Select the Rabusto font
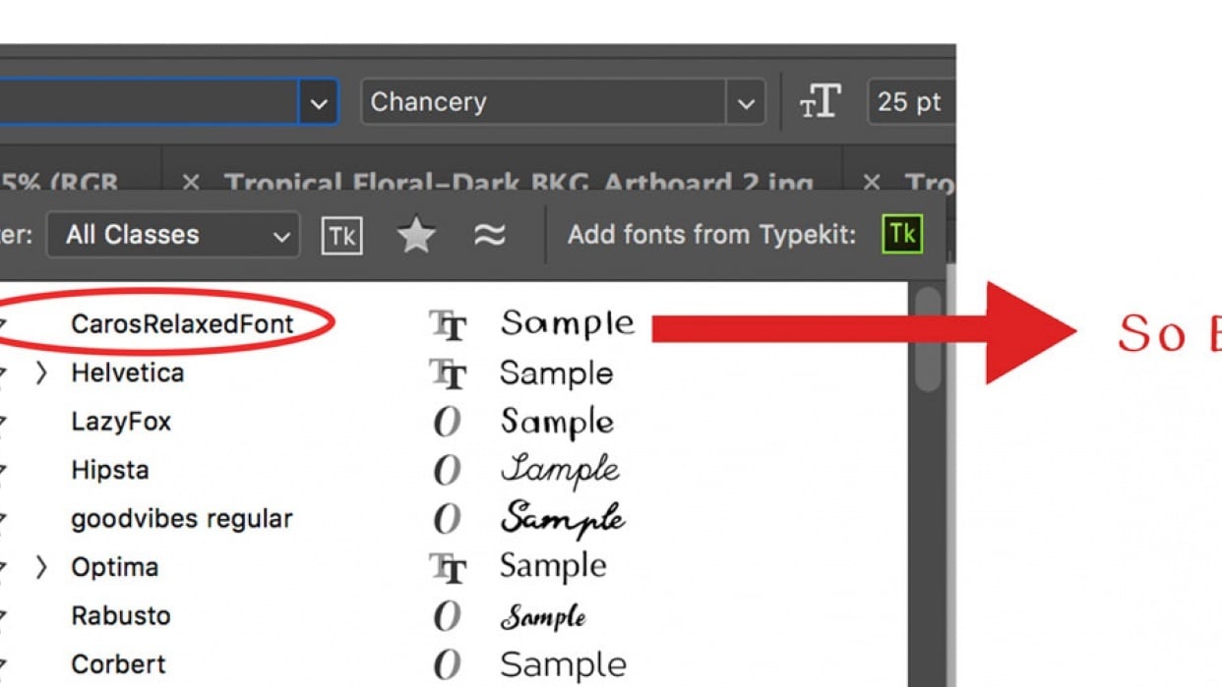 121,616
